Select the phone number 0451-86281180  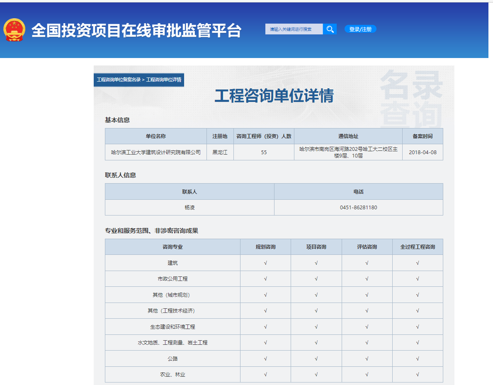click(x=358, y=208)
